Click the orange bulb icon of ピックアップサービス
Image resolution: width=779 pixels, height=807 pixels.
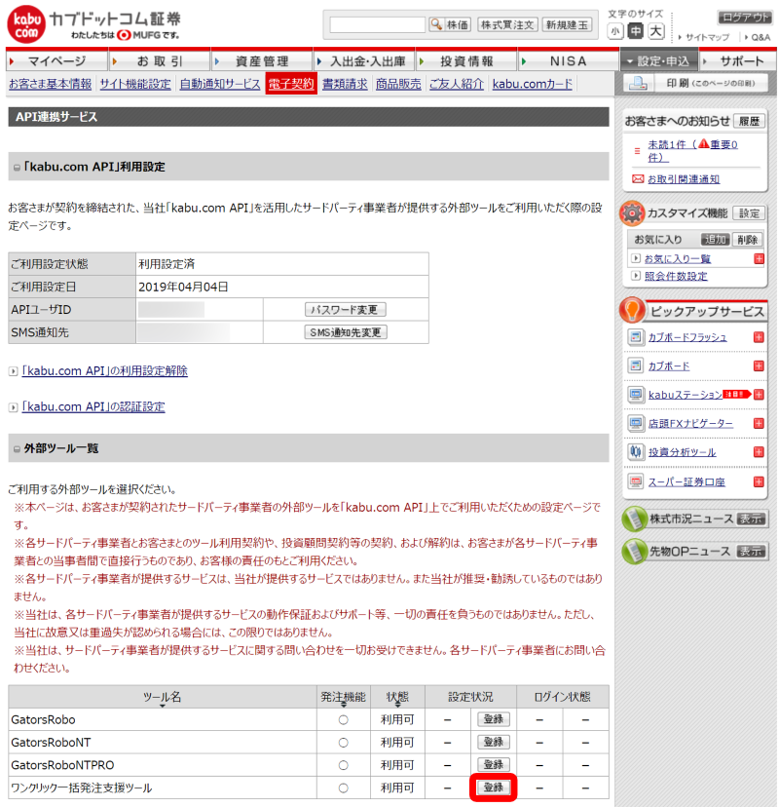[632, 310]
